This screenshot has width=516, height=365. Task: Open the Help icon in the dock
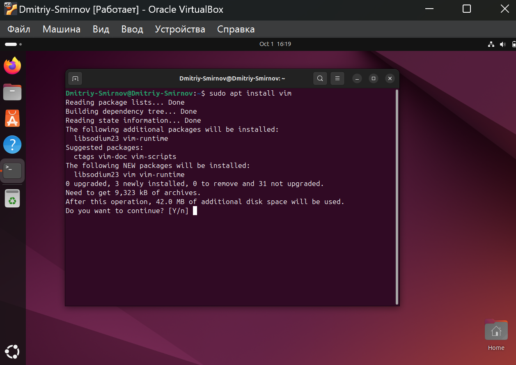12,145
